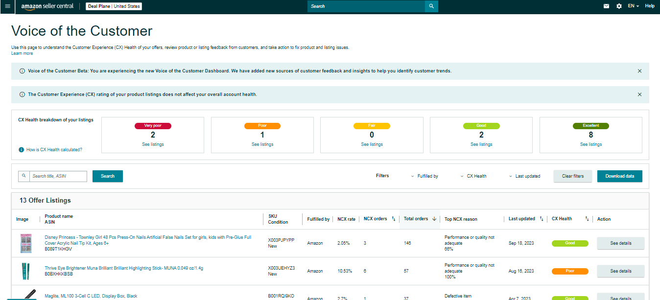Open the settings gear icon
The height and width of the screenshot is (300, 660).
click(x=619, y=6)
